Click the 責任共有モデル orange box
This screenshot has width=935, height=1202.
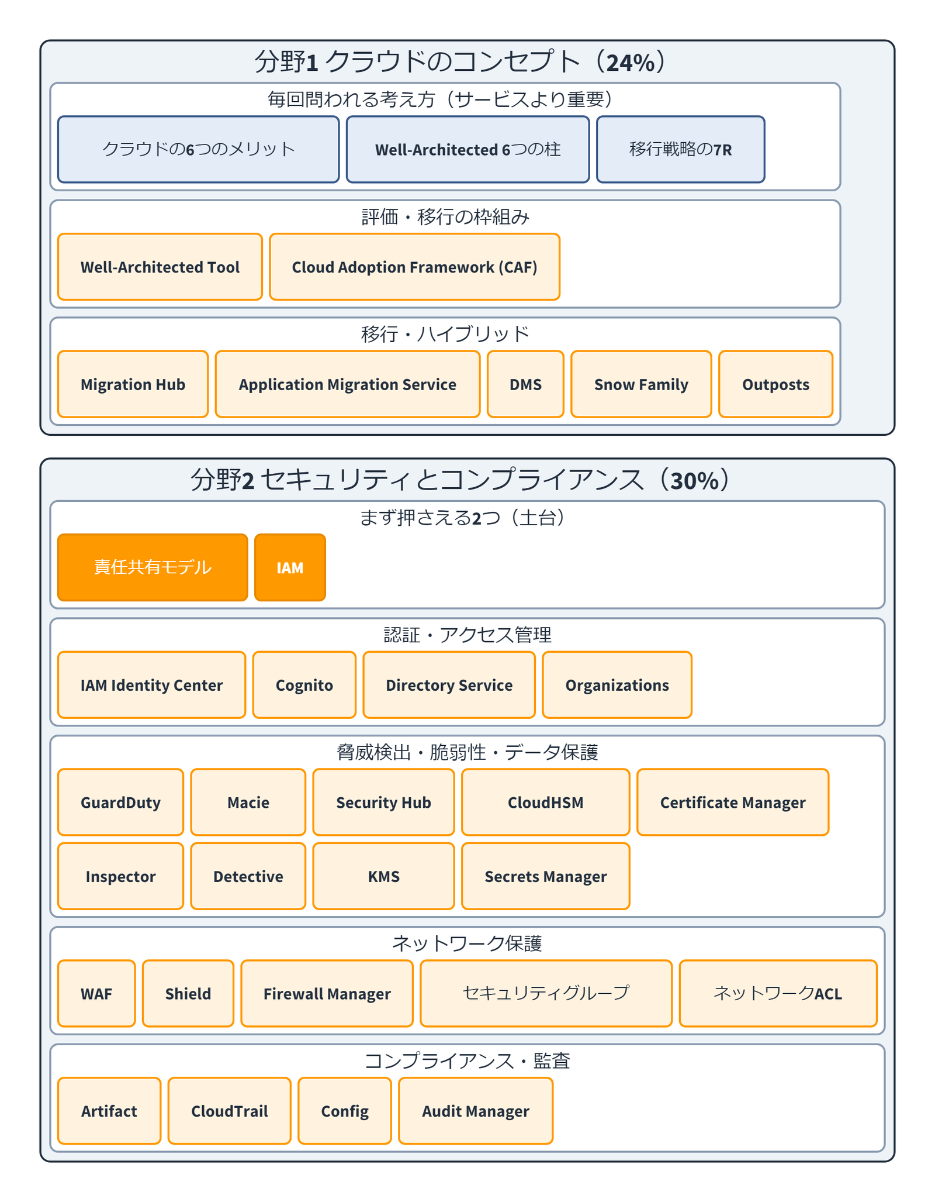tap(153, 567)
